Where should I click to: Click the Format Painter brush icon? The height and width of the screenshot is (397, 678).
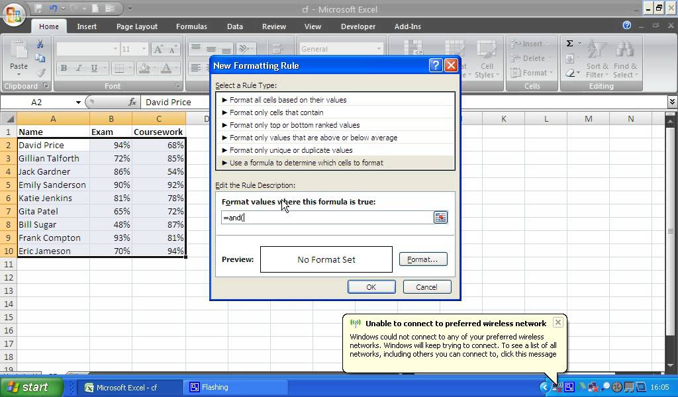pyautogui.click(x=40, y=73)
